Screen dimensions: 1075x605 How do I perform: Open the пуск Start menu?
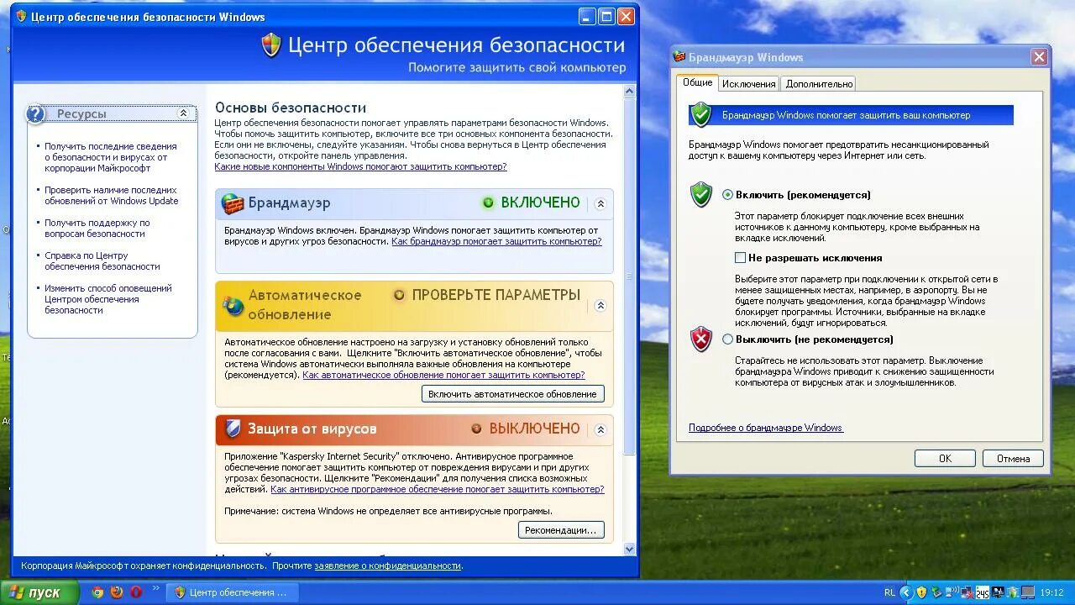point(39,592)
